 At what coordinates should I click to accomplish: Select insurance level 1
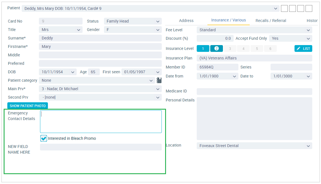click(203, 48)
